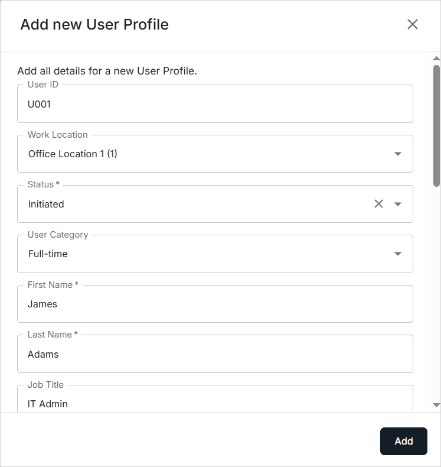The image size is (441, 467).
Task: Click the Full-time category value
Action: 48,254
